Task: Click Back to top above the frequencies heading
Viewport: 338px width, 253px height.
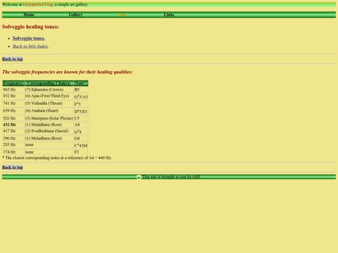Action: [13, 59]
